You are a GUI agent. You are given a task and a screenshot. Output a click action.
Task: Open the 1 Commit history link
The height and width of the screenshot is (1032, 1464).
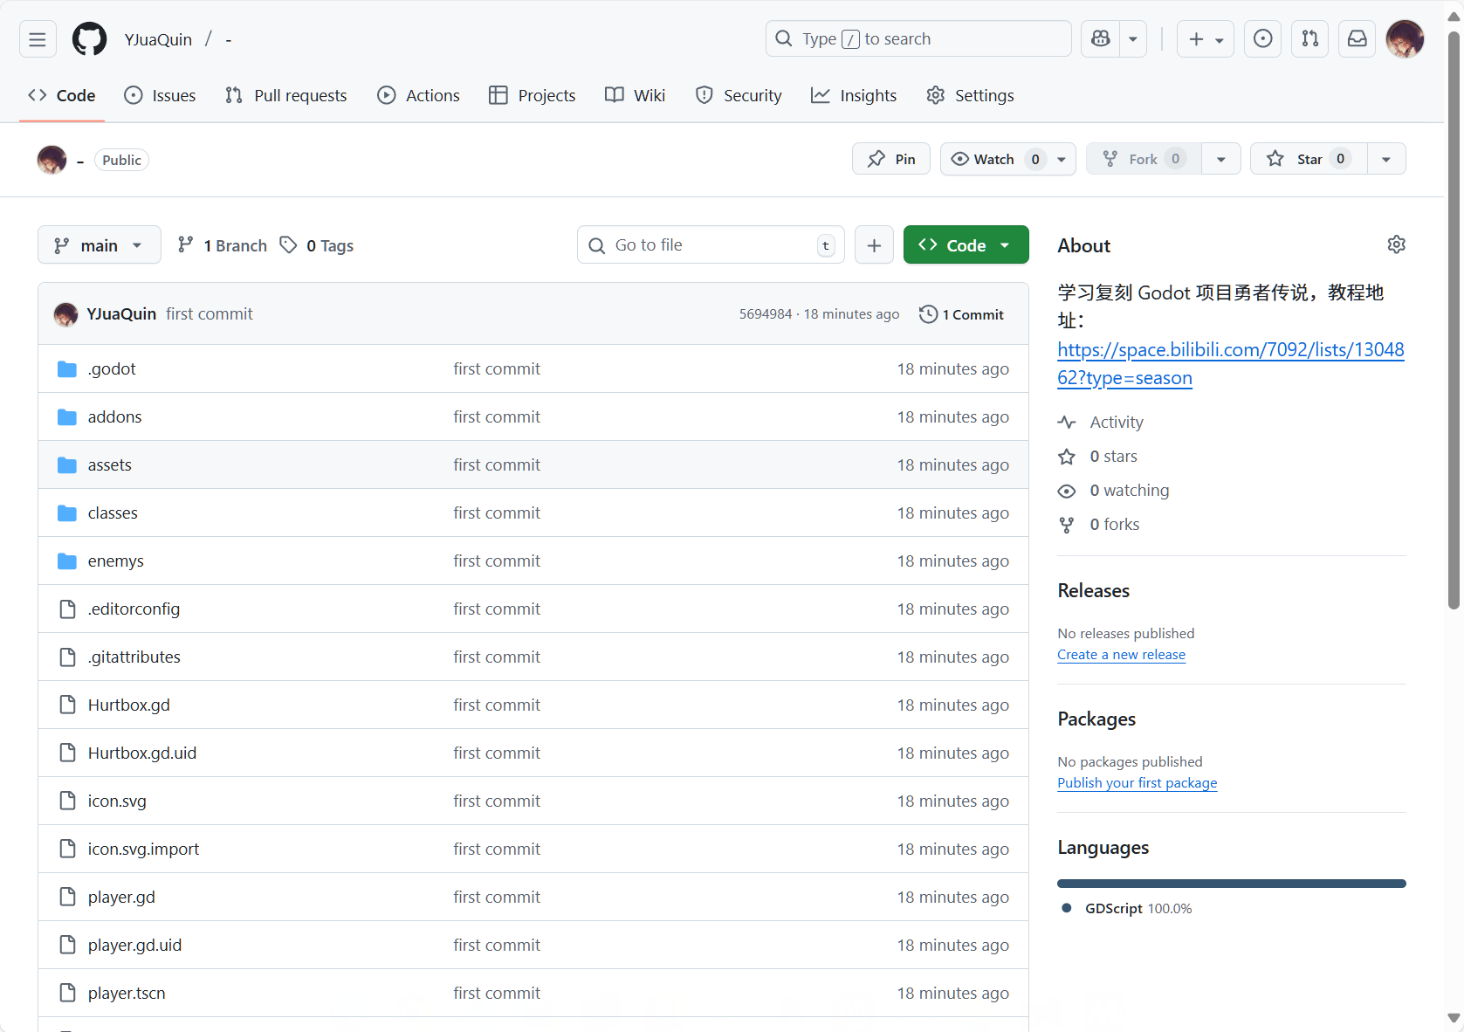coord(962,314)
